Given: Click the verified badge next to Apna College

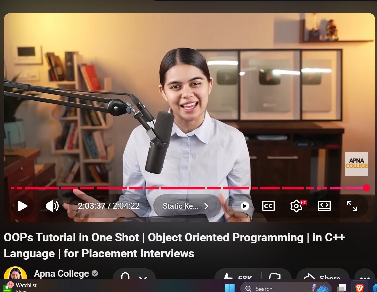Looking at the screenshot, I should coord(95,273).
